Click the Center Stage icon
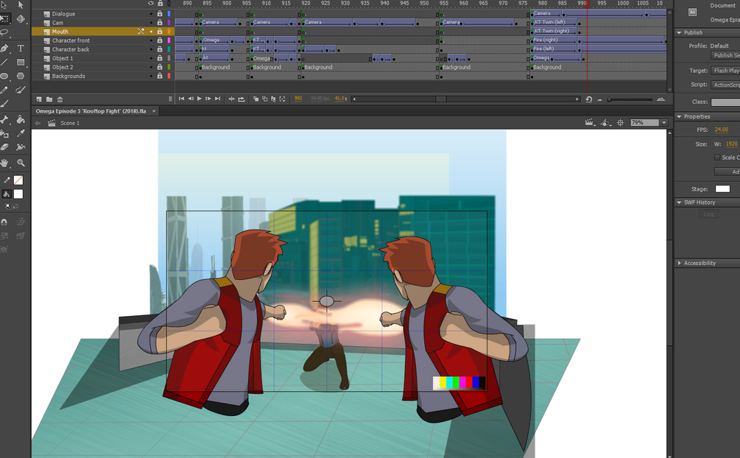Viewport: 740px width, 458px height. click(x=621, y=123)
